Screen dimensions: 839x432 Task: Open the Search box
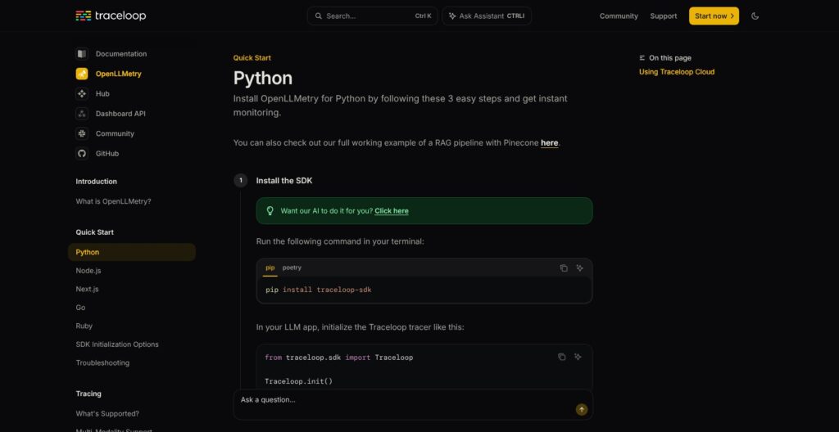[x=373, y=16]
